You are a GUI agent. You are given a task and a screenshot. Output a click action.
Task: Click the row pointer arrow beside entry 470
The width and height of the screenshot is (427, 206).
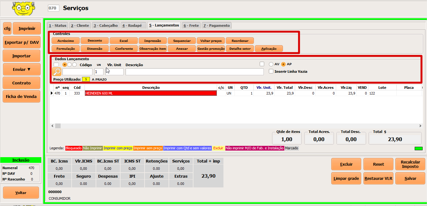52,93
